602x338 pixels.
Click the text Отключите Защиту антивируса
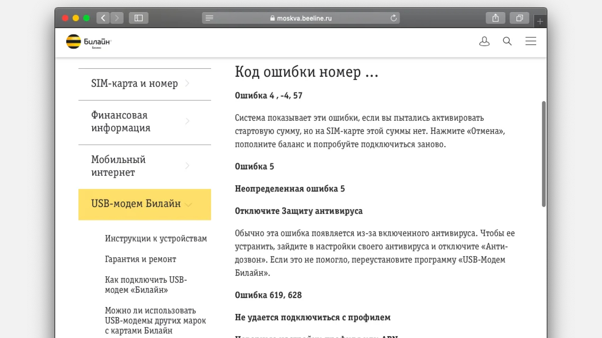click(x=299, y=211)
